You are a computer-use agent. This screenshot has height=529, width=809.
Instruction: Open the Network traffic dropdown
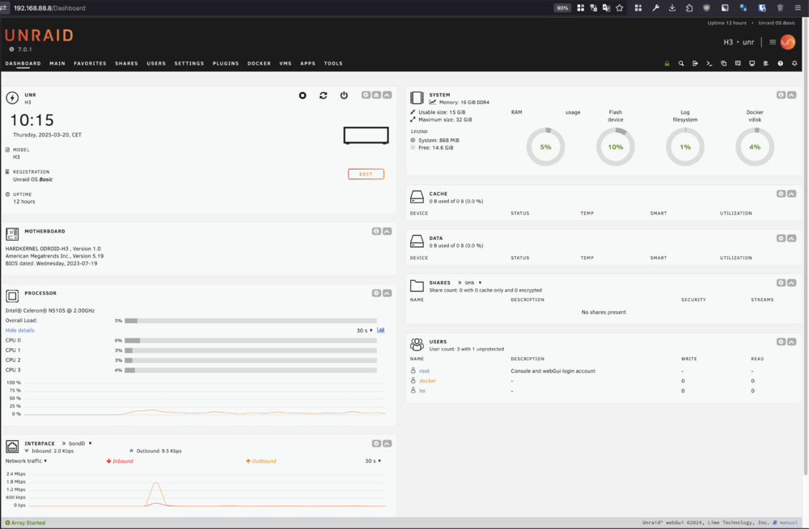click(26, 461)
